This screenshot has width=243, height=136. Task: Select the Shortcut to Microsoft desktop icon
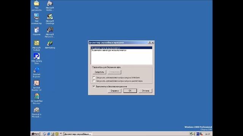pos(36,112)
